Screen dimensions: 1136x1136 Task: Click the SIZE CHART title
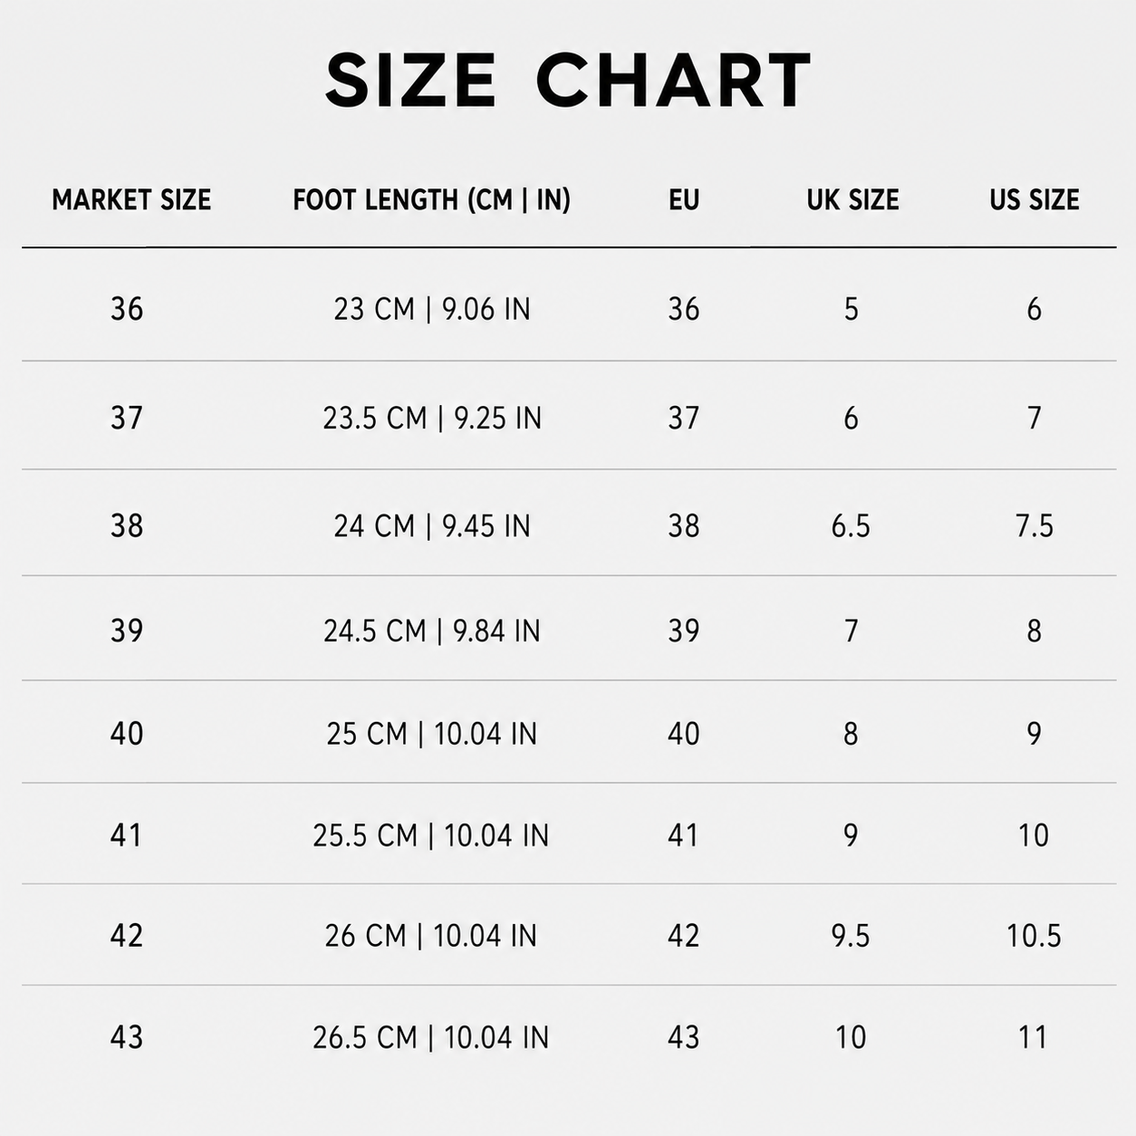click(x=568, y=80)
